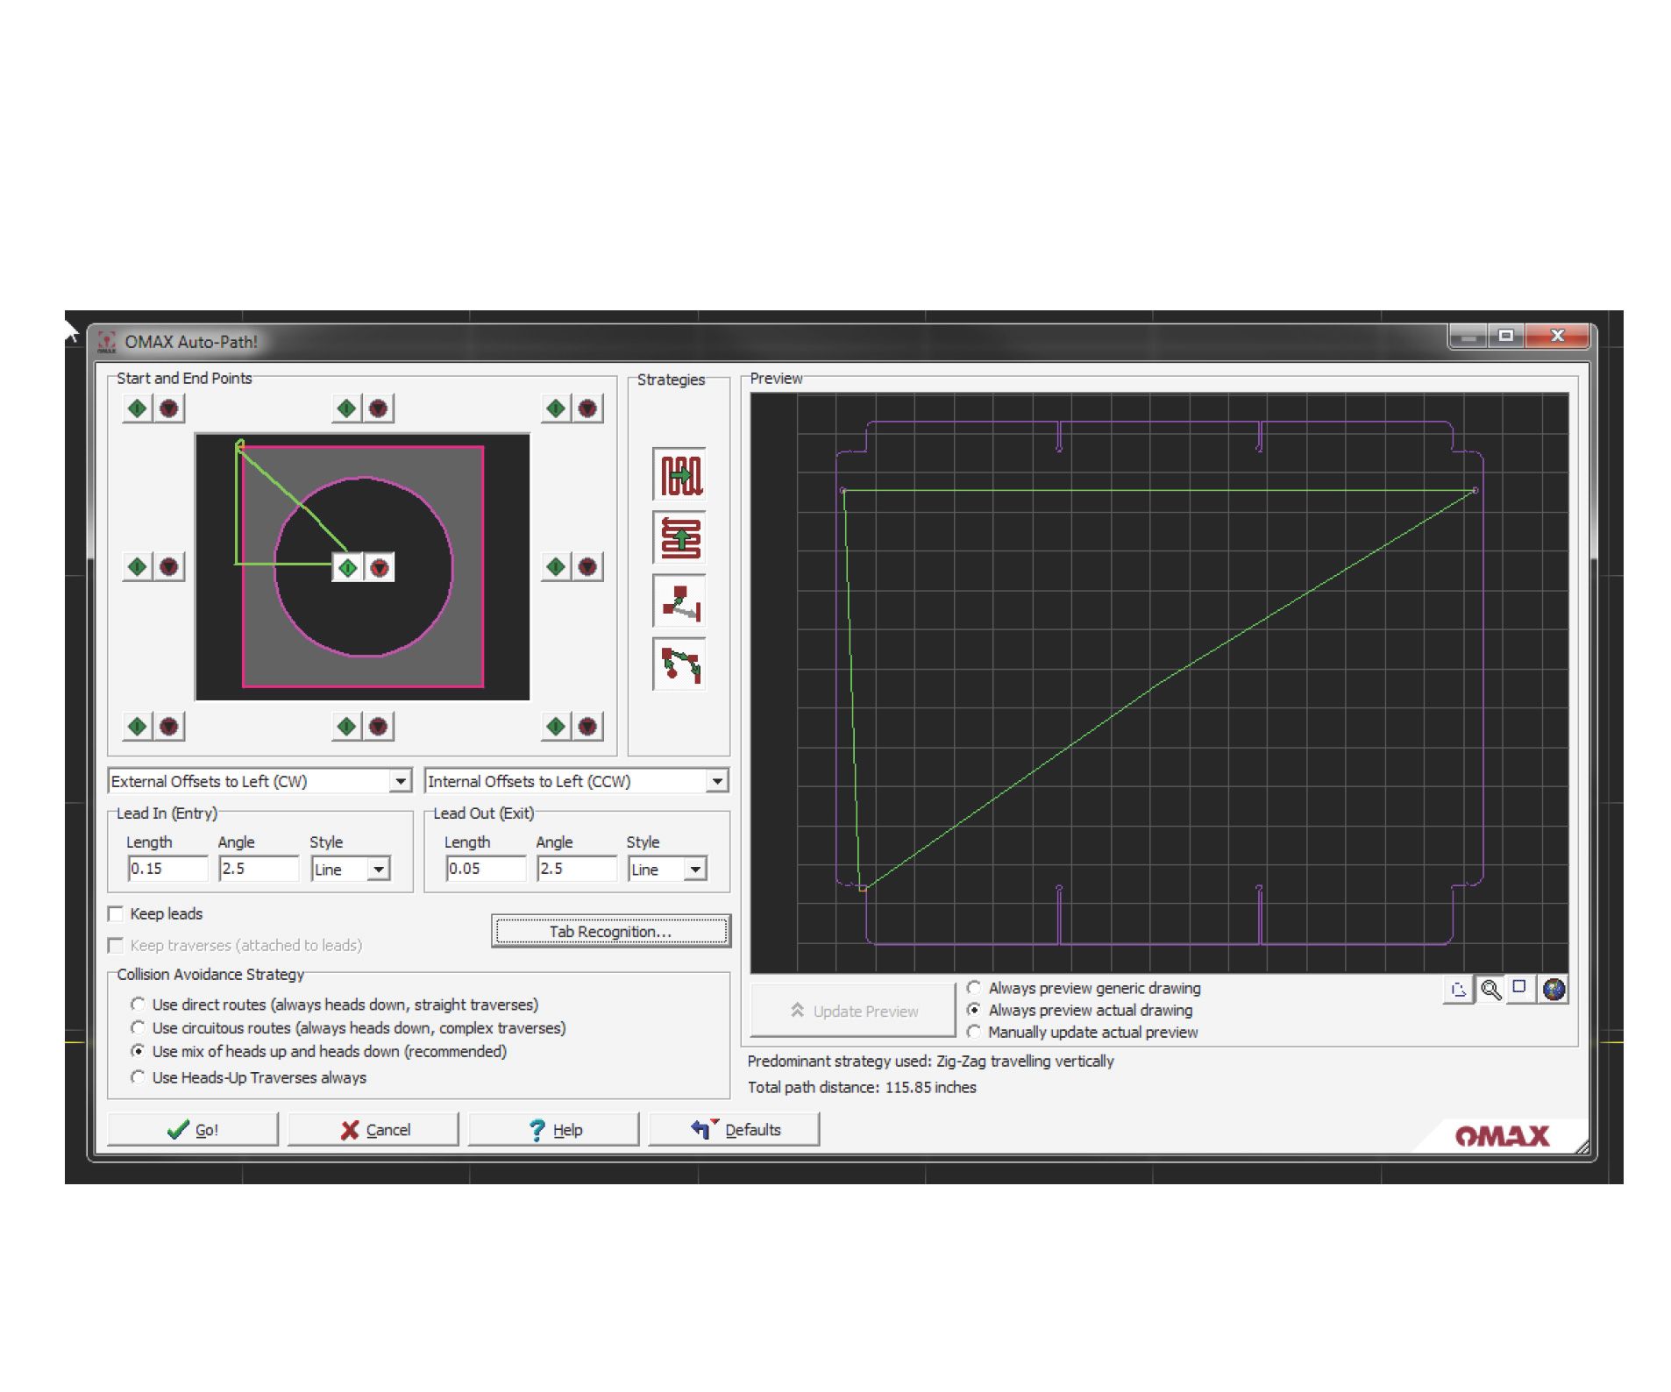Select the horizontal zig-zag strategy

678,474
